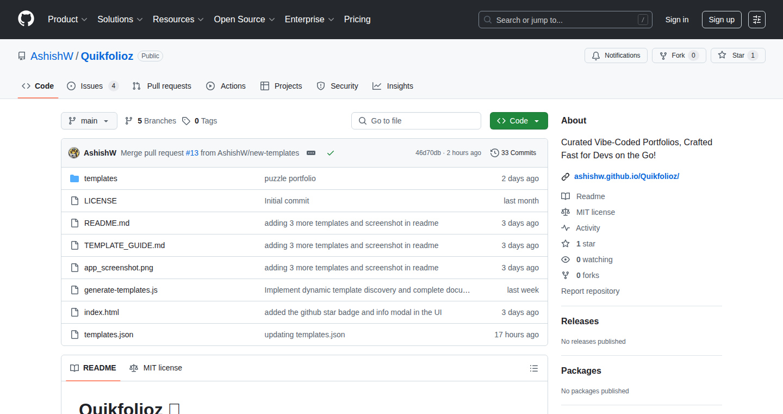Image resolution: width=783 pixels, height=414 pixels.
Task: Click the templates folder icon
Action: [74, 178]
